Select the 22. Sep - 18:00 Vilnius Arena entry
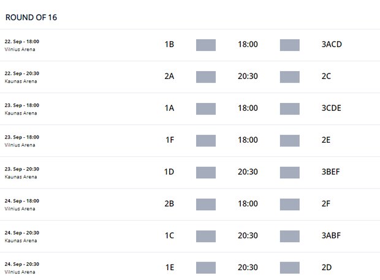Screen dimensions: 380x280 coord(22,45)
